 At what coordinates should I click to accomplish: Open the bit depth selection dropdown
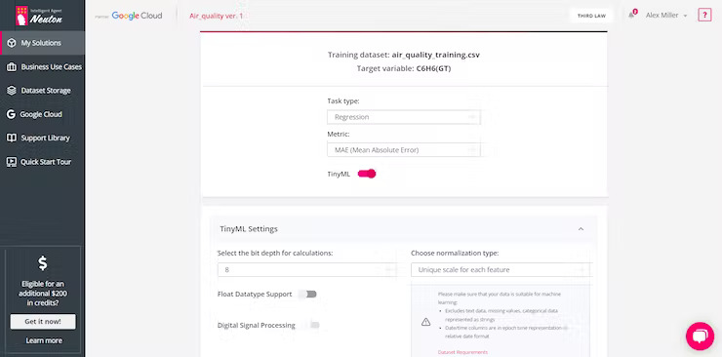(x=306, y=269)
